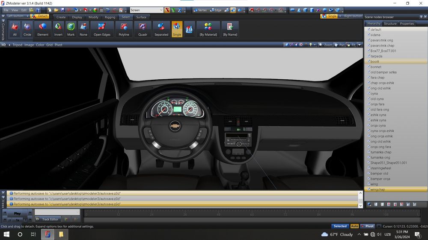This screenshot has height=240, width=428.
Task: Switch to the Modify tab
Action: click(x=93, y=17)
